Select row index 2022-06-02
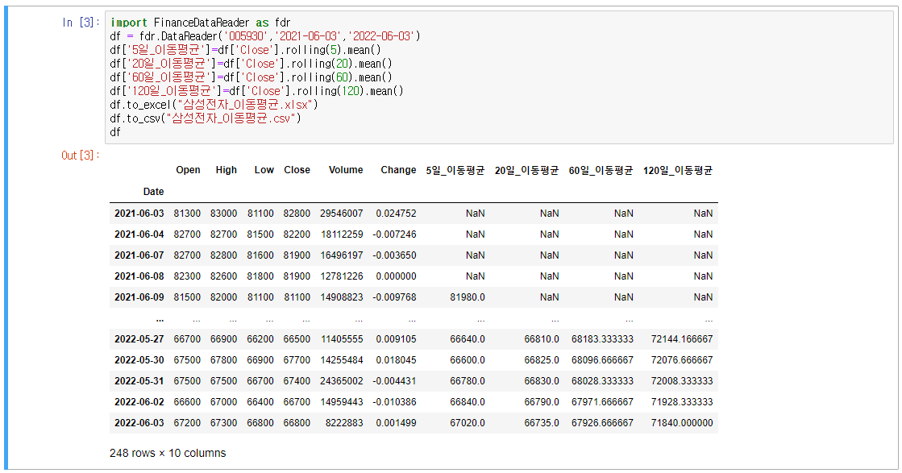This screenshot has width=902, height=473. coord(139,402)
